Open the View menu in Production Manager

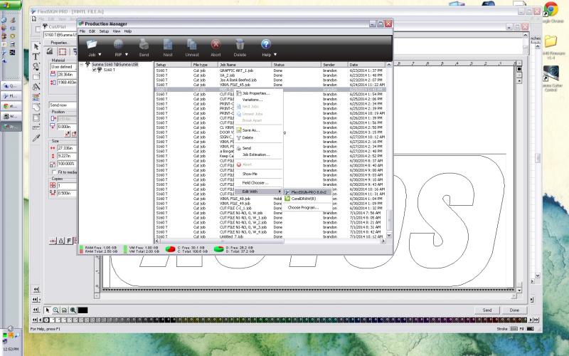pos(117,31)
